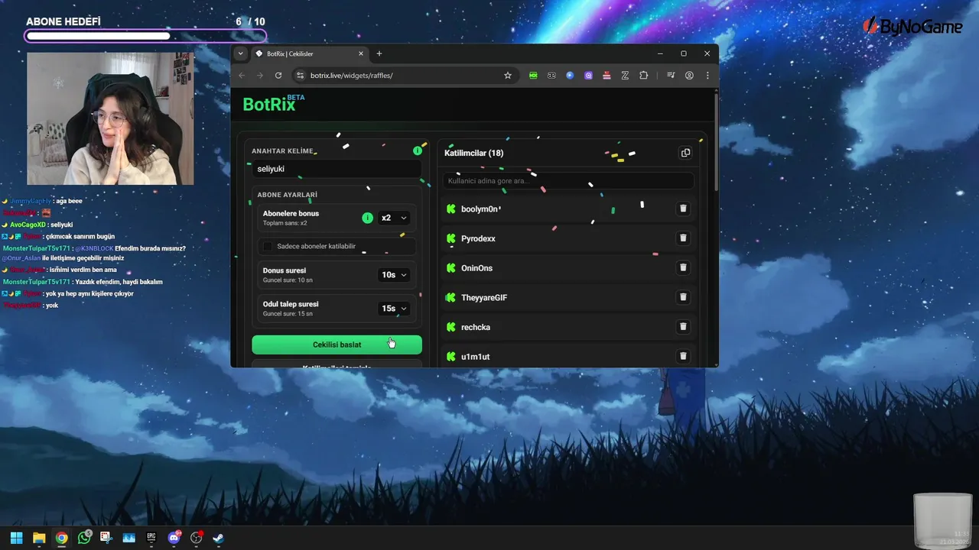The width and height of the screenshot is (979, 550).
Task: Remove u1m1ut with its trash icon
Action: pos(683,356)
